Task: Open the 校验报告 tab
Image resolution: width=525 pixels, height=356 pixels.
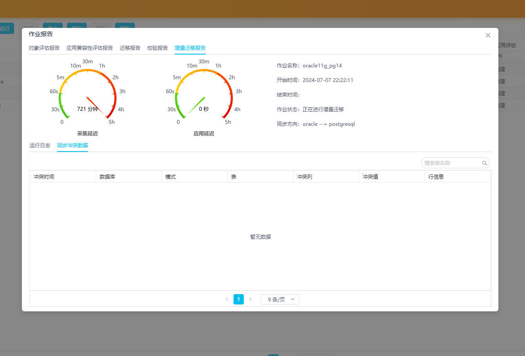Action: pyautogui.click(x=158, y=48)
